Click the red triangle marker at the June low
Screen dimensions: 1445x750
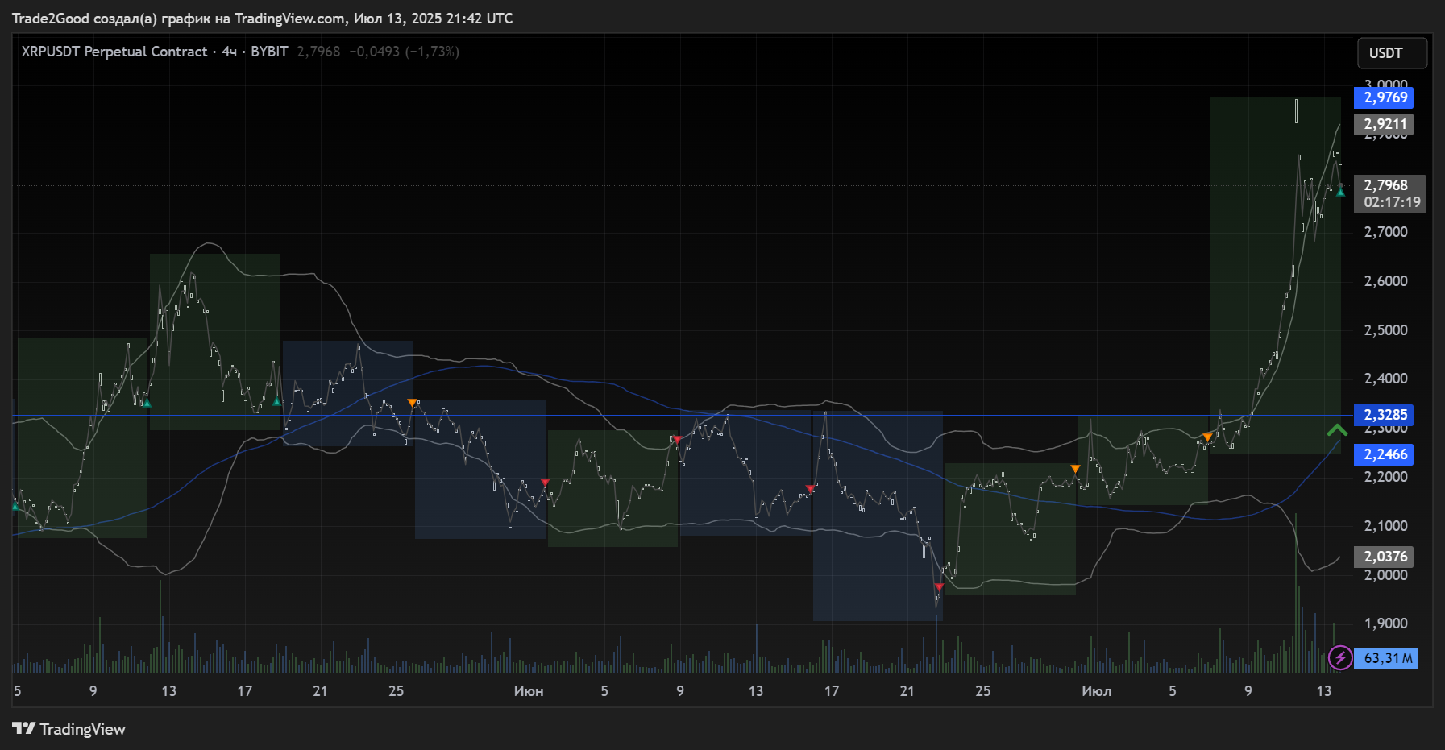pos(939,587)
